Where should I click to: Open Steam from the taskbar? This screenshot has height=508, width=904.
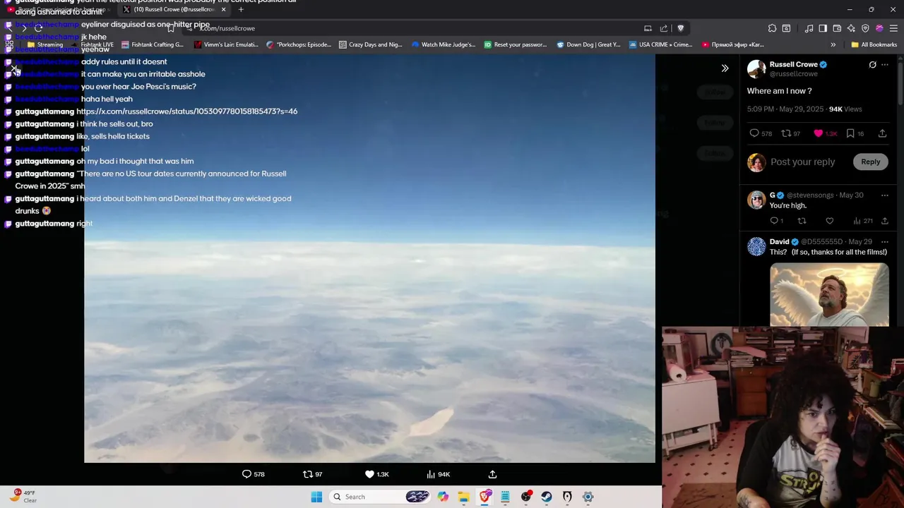pos(547,497)
